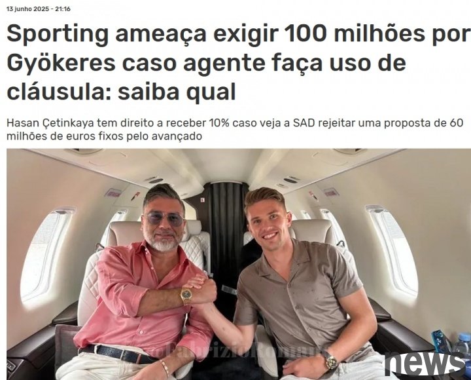
Task: Click the "news" logo watermark on photo
Action: [425, 363]
